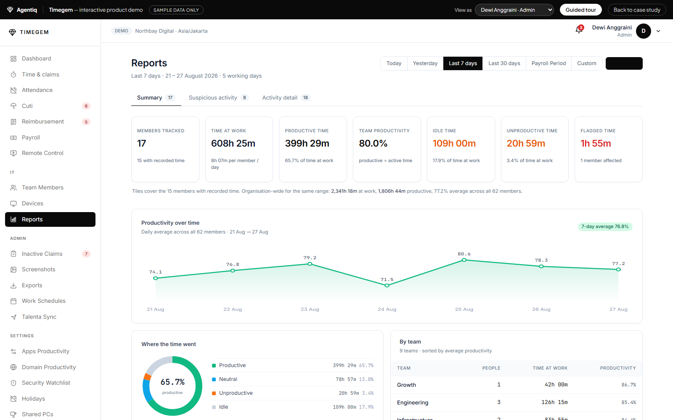The height and width of the screenshot is (420, 673).
Task: Click the D user avatar
Action: point(643,31)
